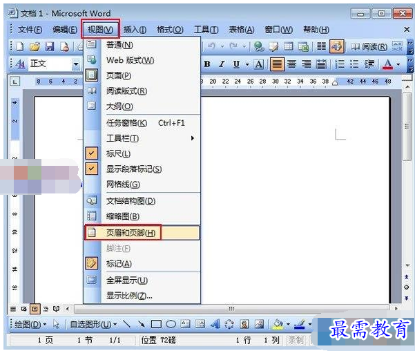Image resolution: width=415 pixels, height=351 pixels.
Task: Select Center alignment button
Action: 292,64
